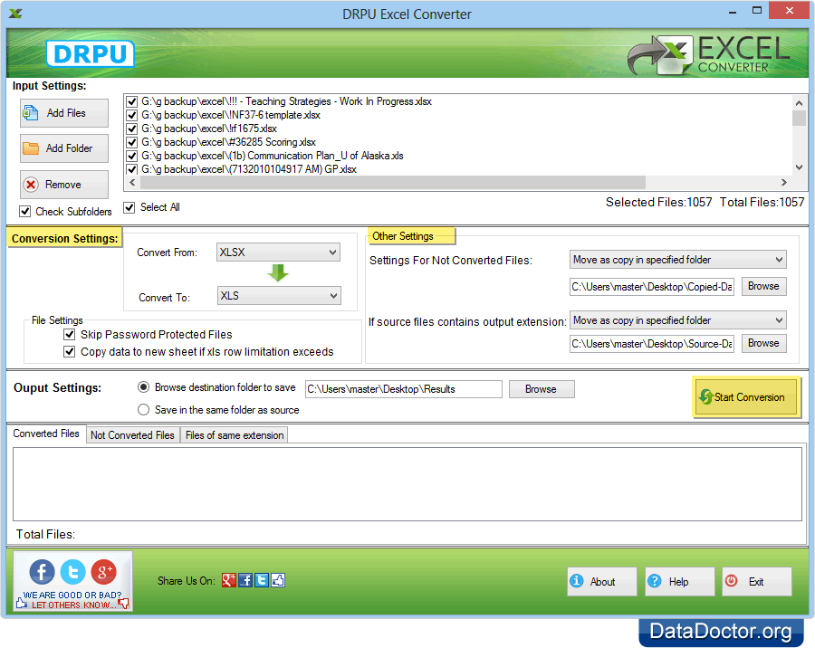The image size is (815, 648).
Task: Exit the application with Exit button
Action: 757,582
